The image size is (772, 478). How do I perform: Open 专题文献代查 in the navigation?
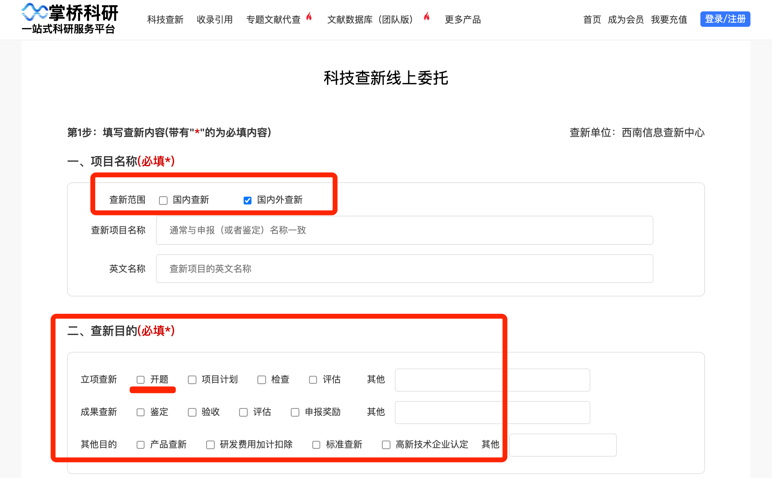(x=273, y=20)
